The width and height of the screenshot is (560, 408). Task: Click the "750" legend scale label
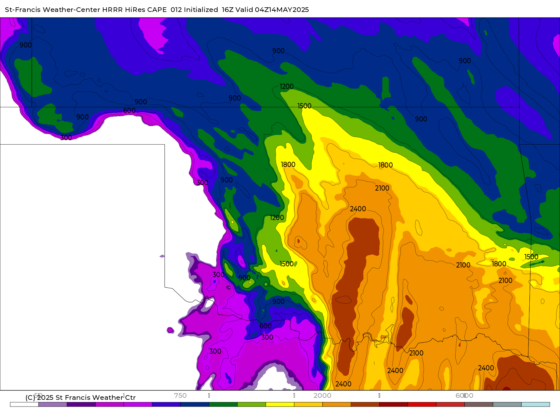(x=180, y=395)
